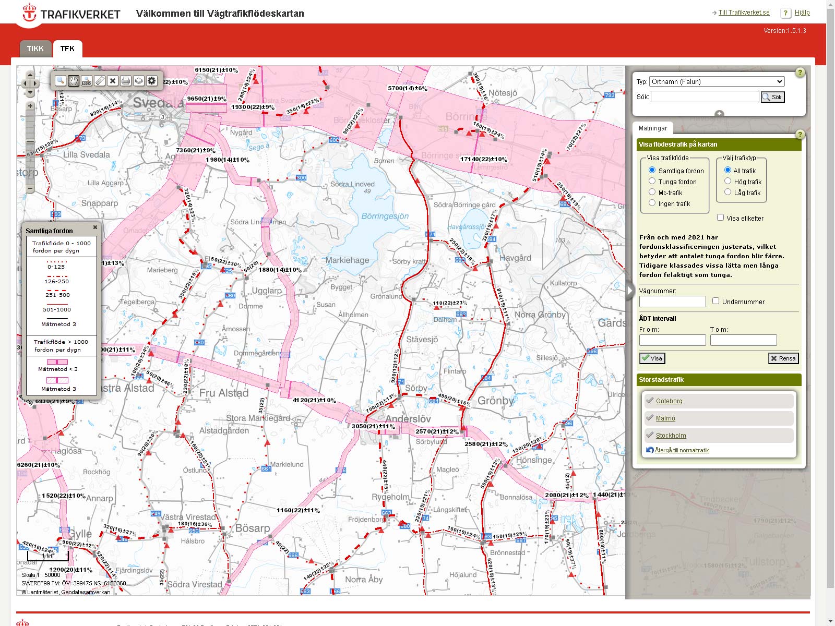Image resolution: width=835 pixels, height=626 pixels.
Task: Click Återgå till normaltrafik link
Action: pos(682,450)
